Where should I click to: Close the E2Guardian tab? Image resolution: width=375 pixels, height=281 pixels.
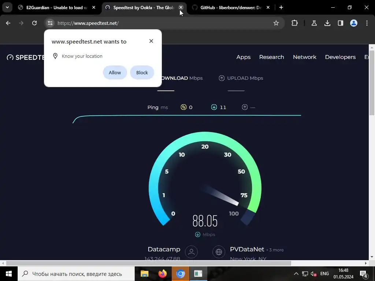(x=94, y=8)
